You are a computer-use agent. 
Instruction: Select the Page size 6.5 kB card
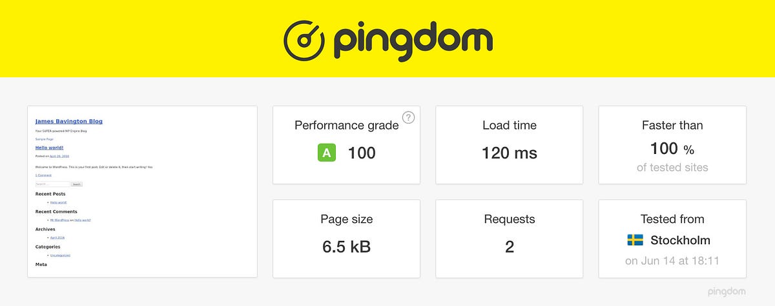pyautogui.click(x=347, y=239)
